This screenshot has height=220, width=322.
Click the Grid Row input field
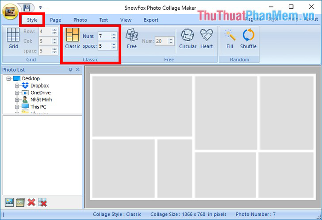coord(45,31)
